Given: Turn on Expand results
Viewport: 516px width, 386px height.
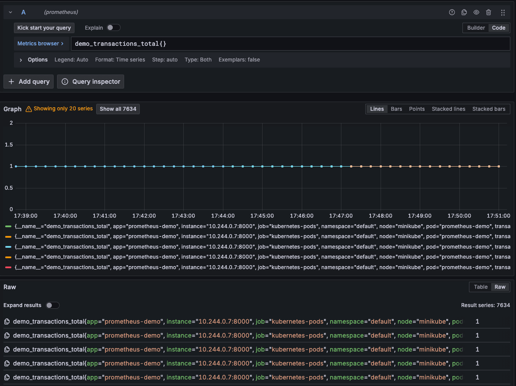Looking at the screenshot, I should point(52,305).
